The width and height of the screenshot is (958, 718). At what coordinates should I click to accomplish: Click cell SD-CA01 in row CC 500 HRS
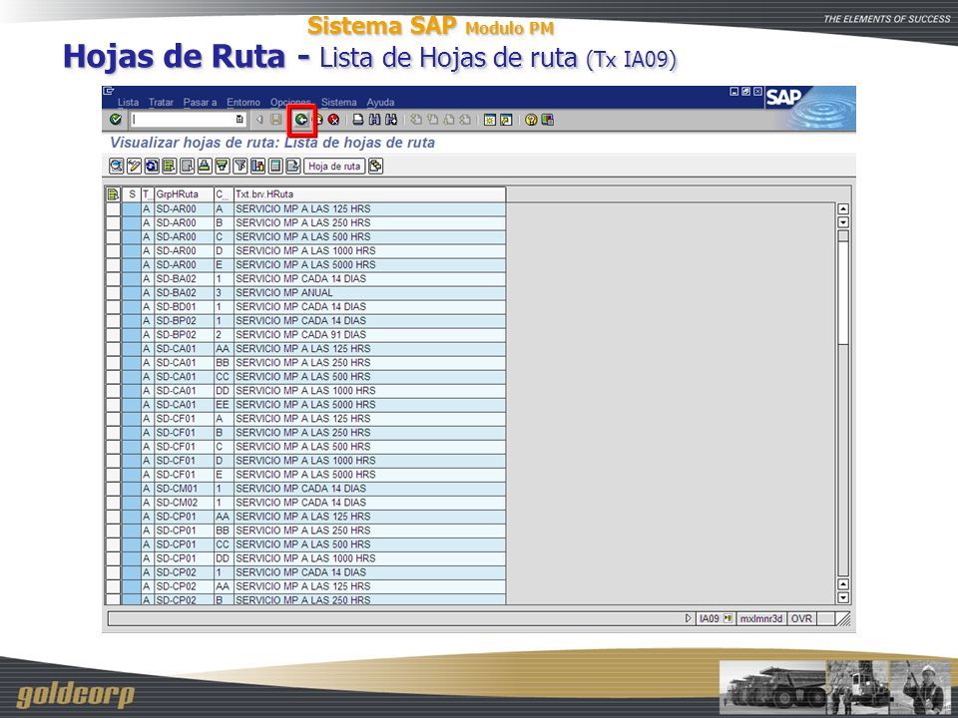(184, 377)
